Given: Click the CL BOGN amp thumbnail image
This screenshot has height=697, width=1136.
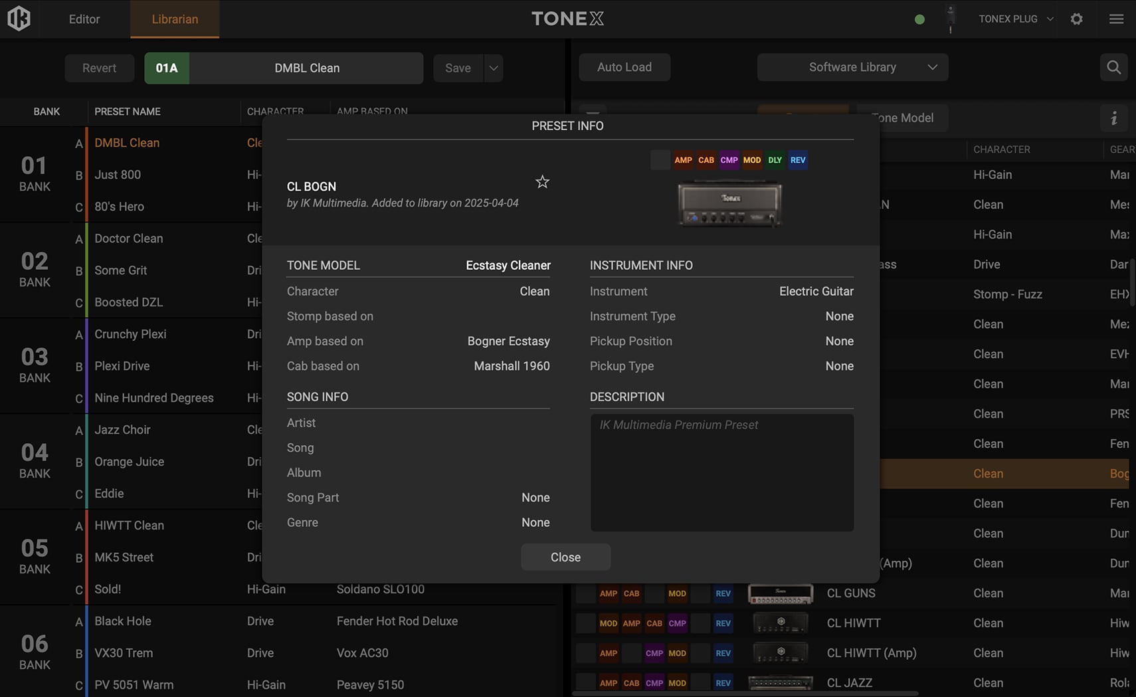Looking at the screenshot, I should coord(729,204).
